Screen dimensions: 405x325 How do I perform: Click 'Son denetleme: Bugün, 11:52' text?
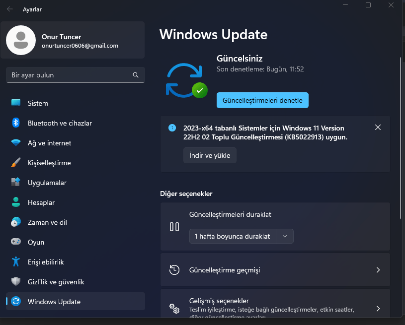[x=260, y=69]
